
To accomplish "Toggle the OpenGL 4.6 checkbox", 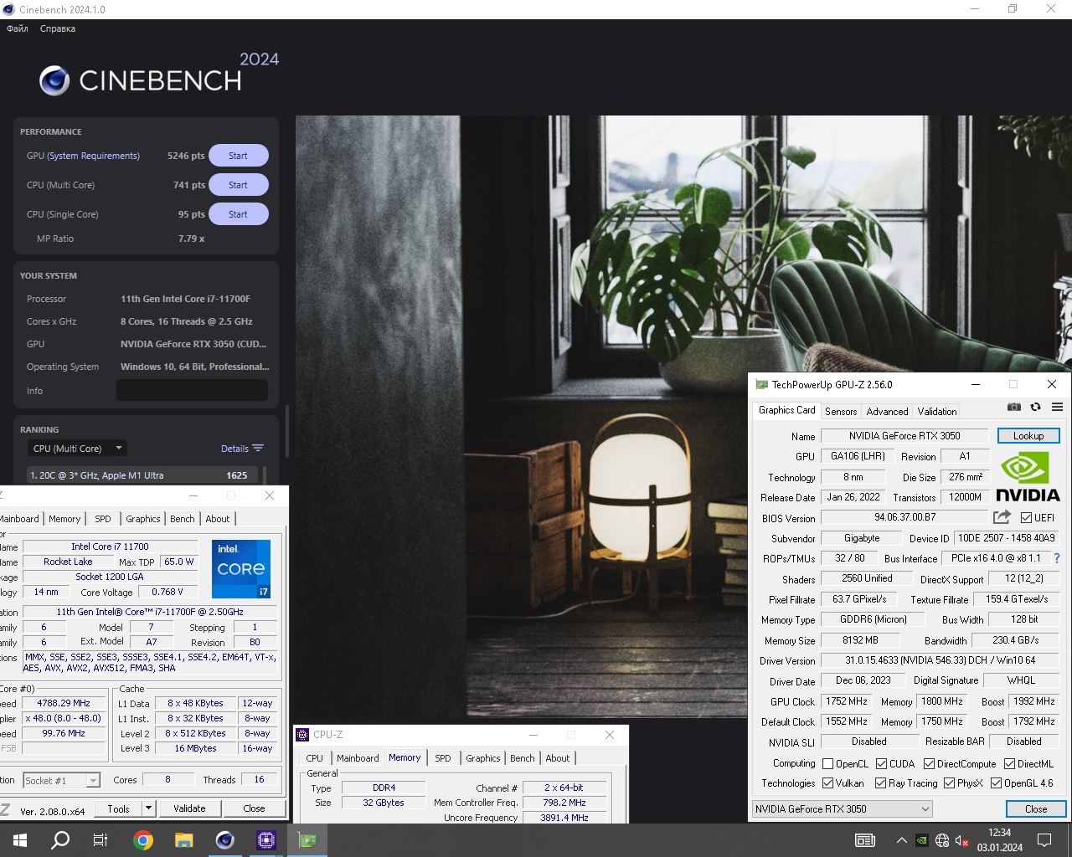I will click(997, 783).
